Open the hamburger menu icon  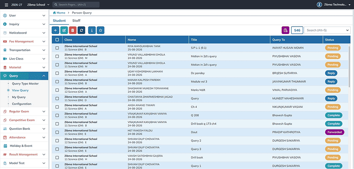pyautogui.click(x=6, y=4)
